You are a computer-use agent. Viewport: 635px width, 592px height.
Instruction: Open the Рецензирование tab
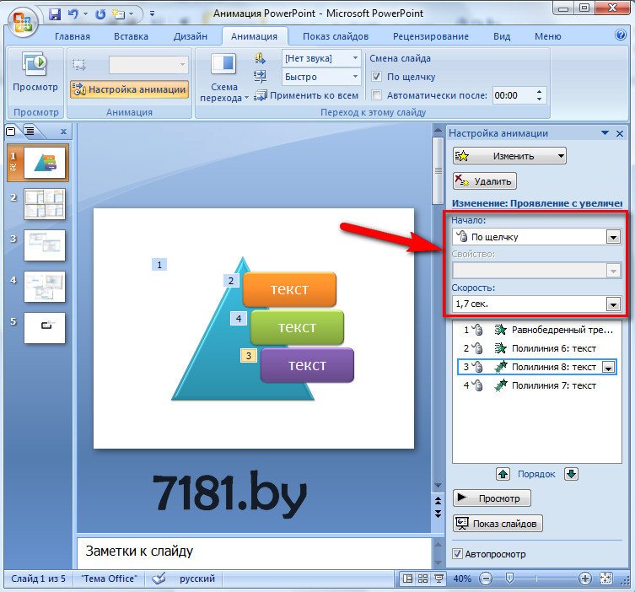[430, 36]
